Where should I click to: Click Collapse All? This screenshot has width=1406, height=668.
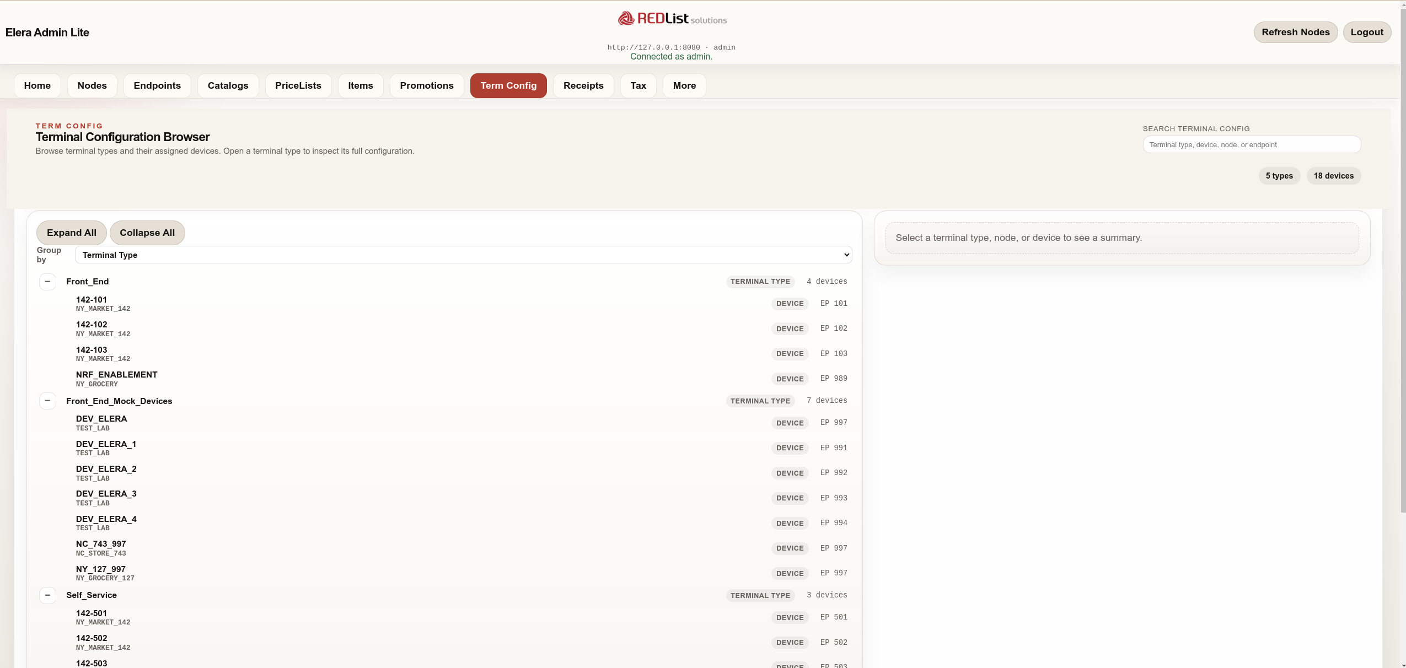point(147,233)
